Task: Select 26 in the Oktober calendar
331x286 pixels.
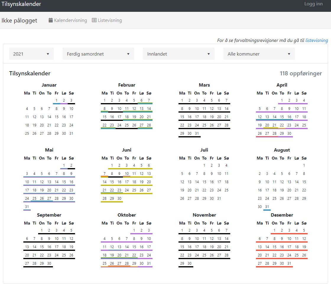Action: tap(112, 264)
